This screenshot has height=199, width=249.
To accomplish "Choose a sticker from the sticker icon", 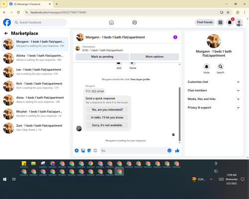I will pos(89,151).
